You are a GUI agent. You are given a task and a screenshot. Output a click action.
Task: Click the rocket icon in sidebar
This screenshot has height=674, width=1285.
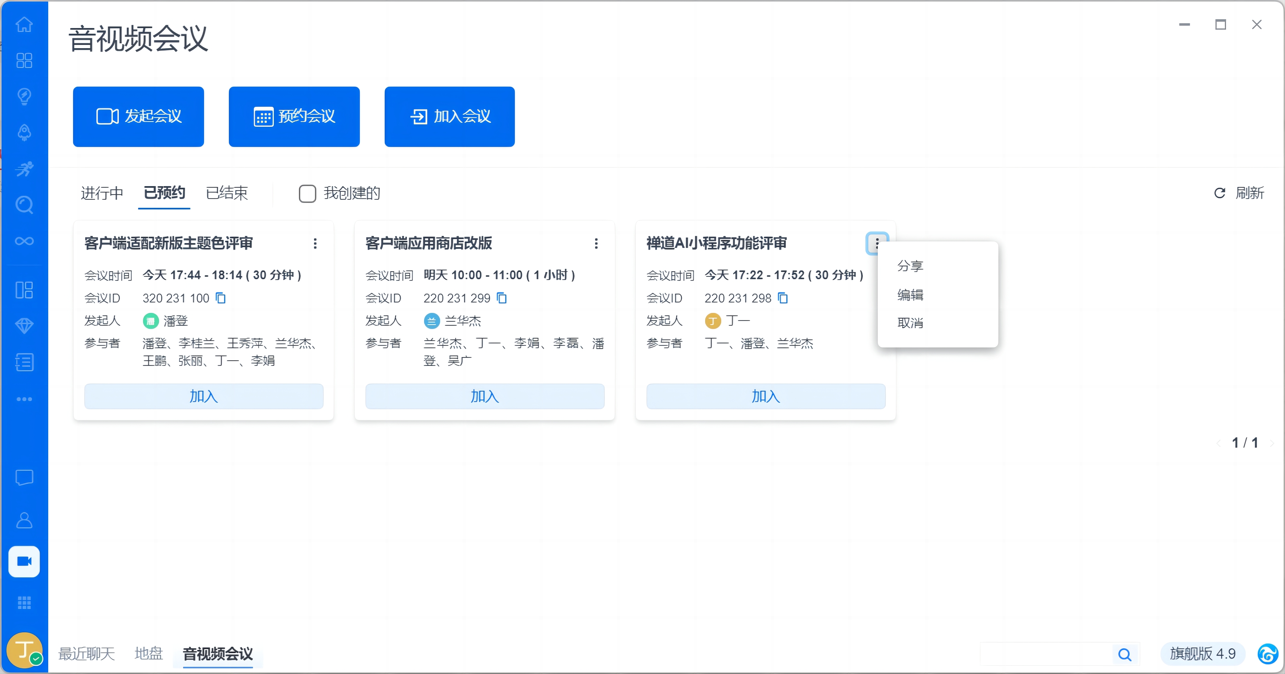click(24, 133)
